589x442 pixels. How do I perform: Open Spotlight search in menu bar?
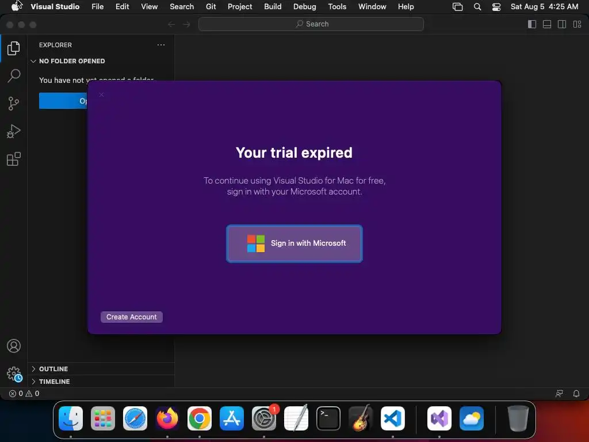click(x=477, y=7)
